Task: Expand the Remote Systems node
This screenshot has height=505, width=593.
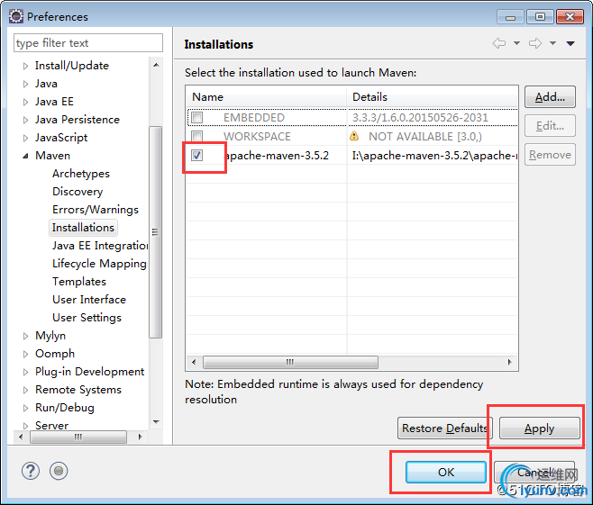Action: pyautogui.click(x=25, y=390)
